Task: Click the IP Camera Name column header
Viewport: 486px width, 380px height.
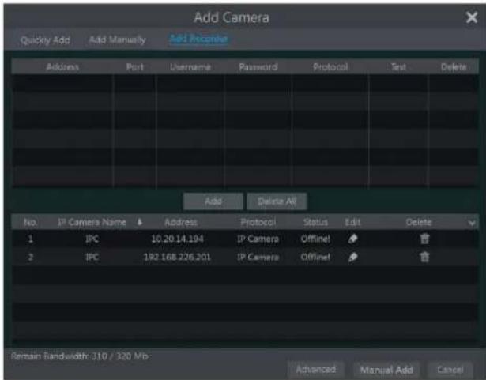Action: [x=92, y=222]
